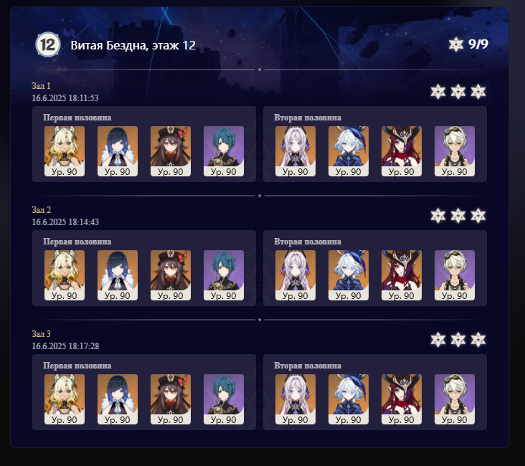Click red-haired horned character in Зал 2

click(x=402, y=275)
